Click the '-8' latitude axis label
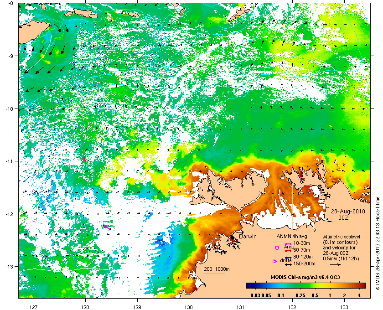Viewport: 383px width, 310px height. click(x=11, y=3)
